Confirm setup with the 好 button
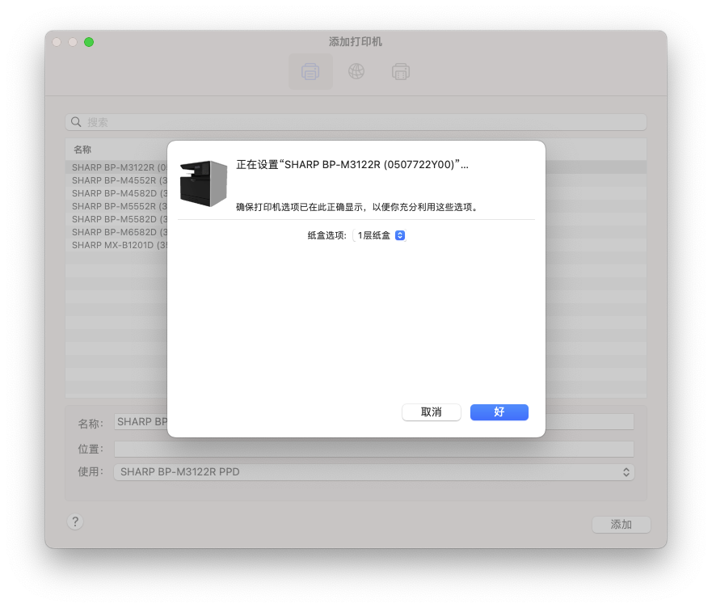The image size is (712, 608). click(499, 412)
